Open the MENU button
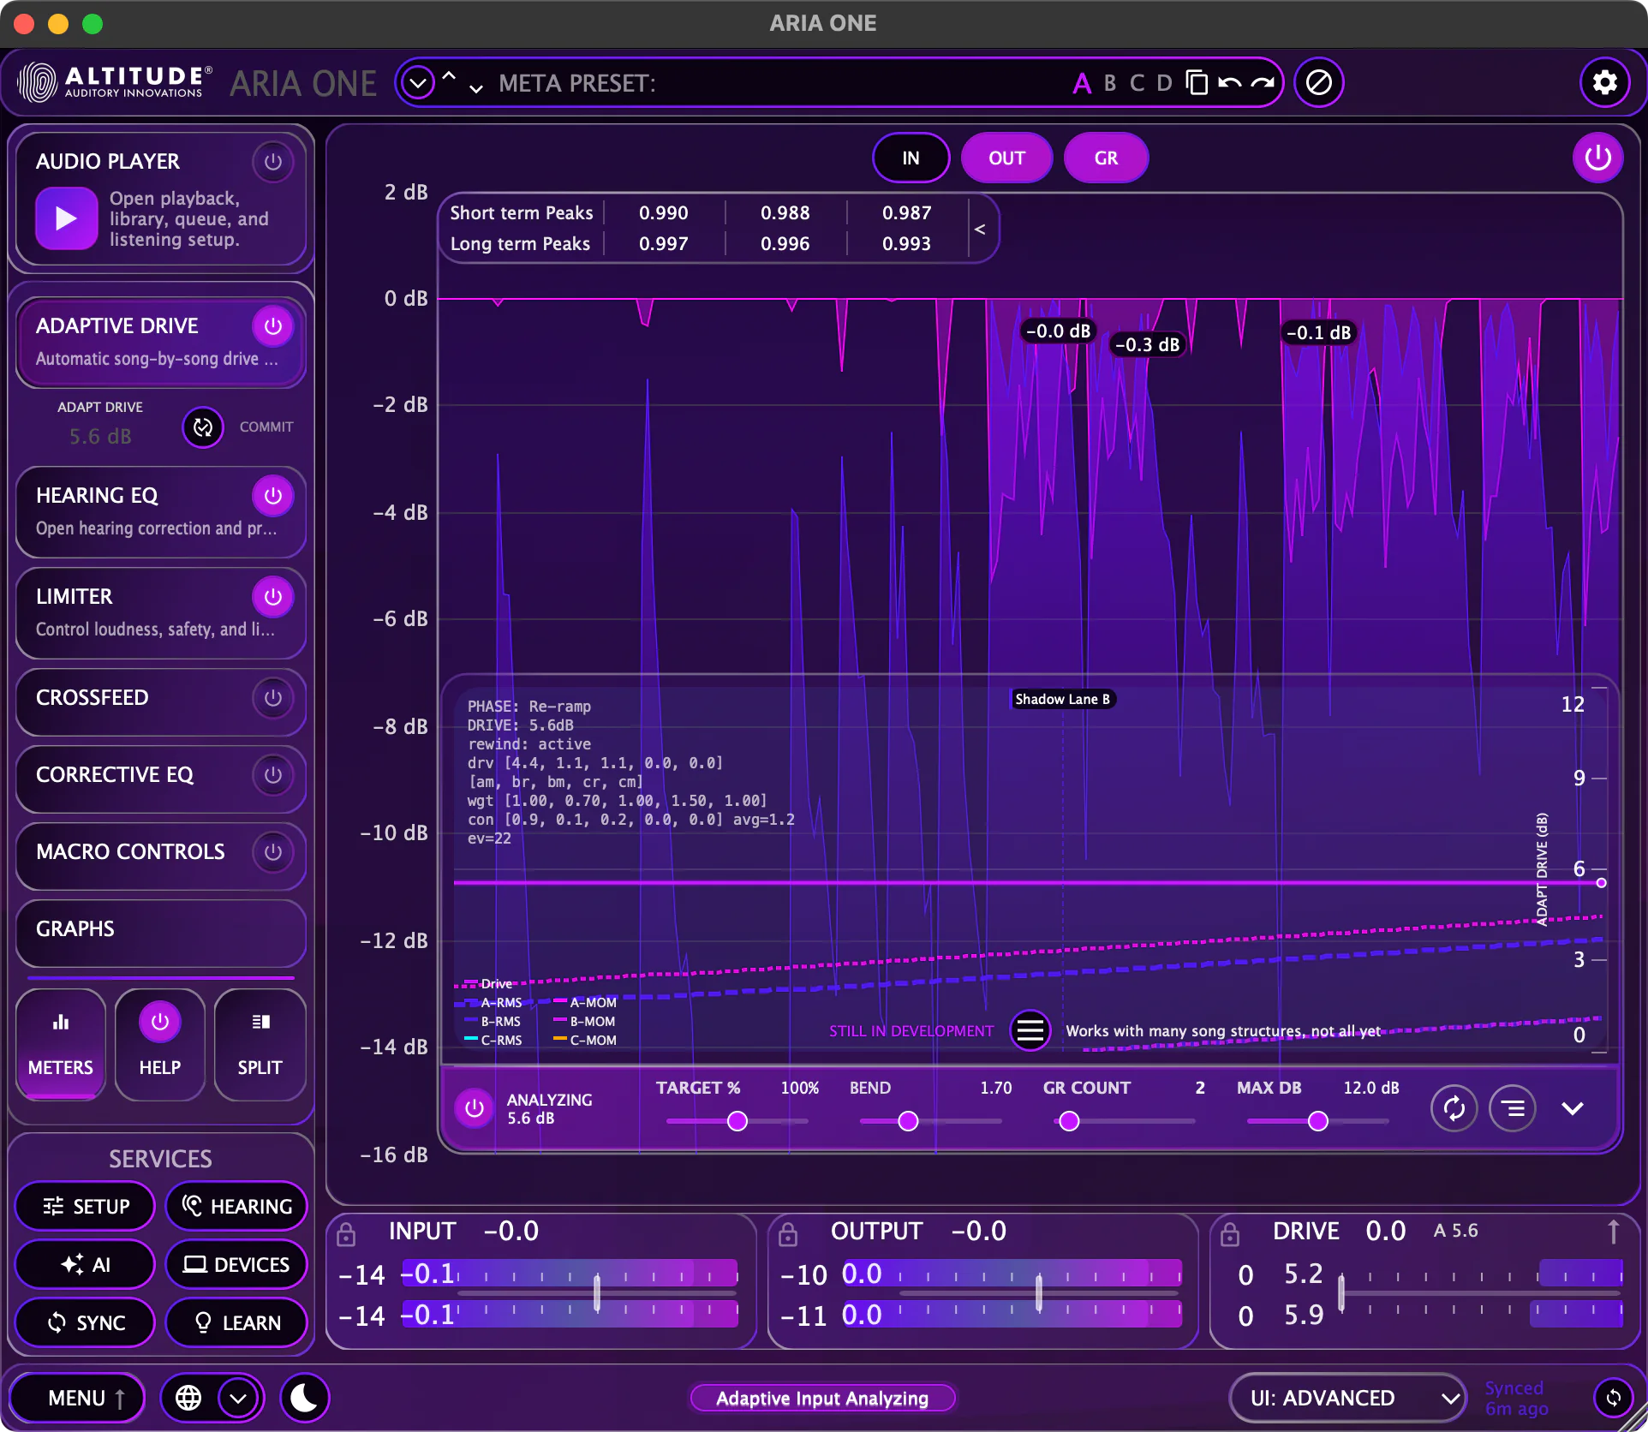Viewport: 1648px width, 1432px height. click(x=76, y=1398)
